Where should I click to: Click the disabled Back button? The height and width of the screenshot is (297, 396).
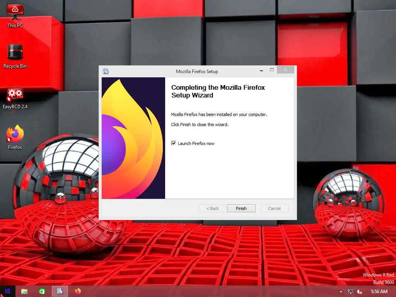click(x=212, y=208)
